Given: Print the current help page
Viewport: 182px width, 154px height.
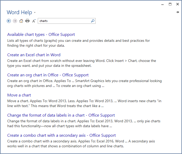Looking at the screenshot, I should [27, 21].
